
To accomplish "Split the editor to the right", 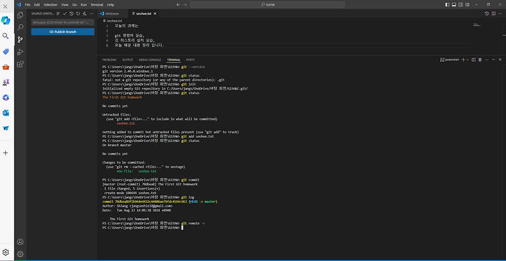I will pyautogui.click(x=493, y=13).
